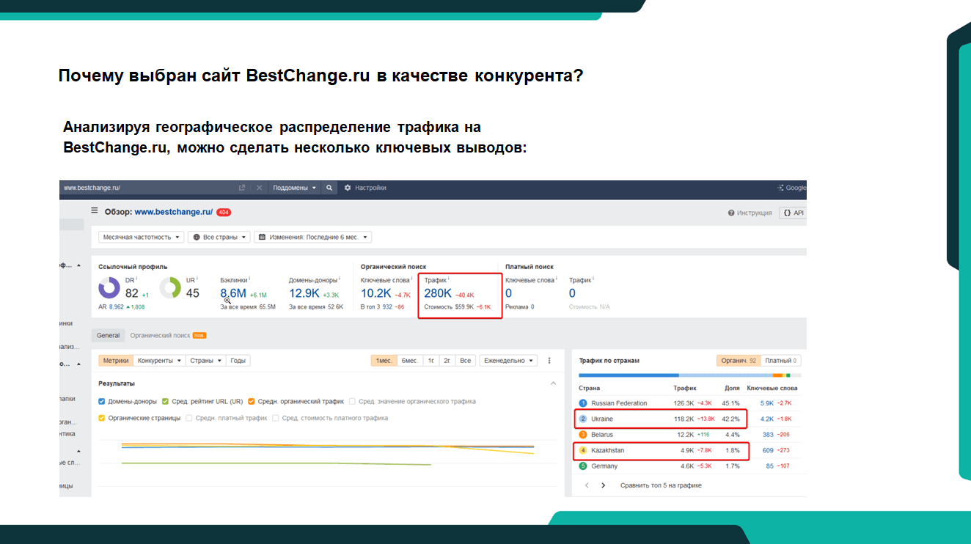This screenshot has width=971, height=544.
Task: Open the Еженедельно interval dropdown
Action: [x=508, y=361]
